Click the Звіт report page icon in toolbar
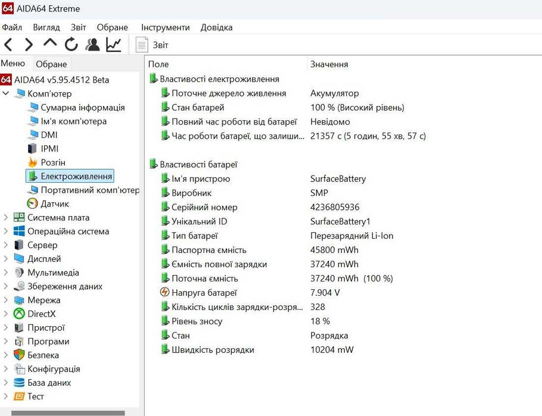The height and width of the screenshot is (416, 542). point(142,45)
